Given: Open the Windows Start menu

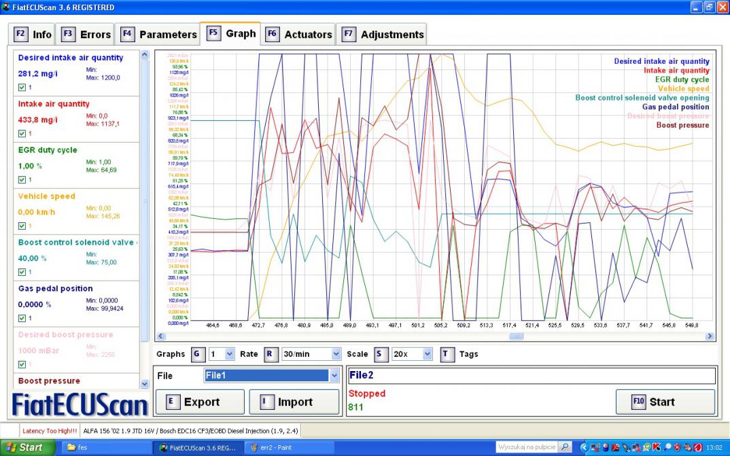Looking at the screenshot, I should [27, 448].
